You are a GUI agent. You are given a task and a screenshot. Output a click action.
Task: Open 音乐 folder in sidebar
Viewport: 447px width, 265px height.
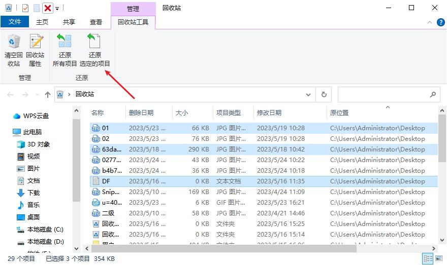tap(28, 205)
